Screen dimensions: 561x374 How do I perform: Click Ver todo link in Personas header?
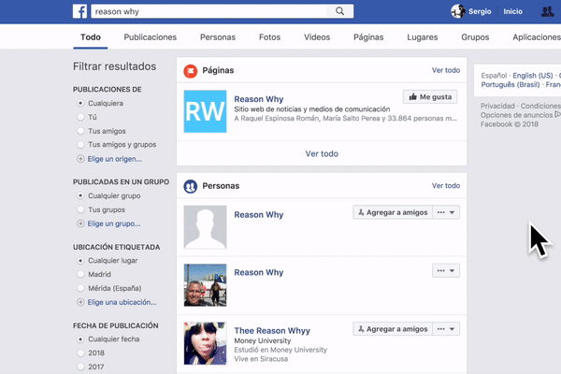[446, 186]
